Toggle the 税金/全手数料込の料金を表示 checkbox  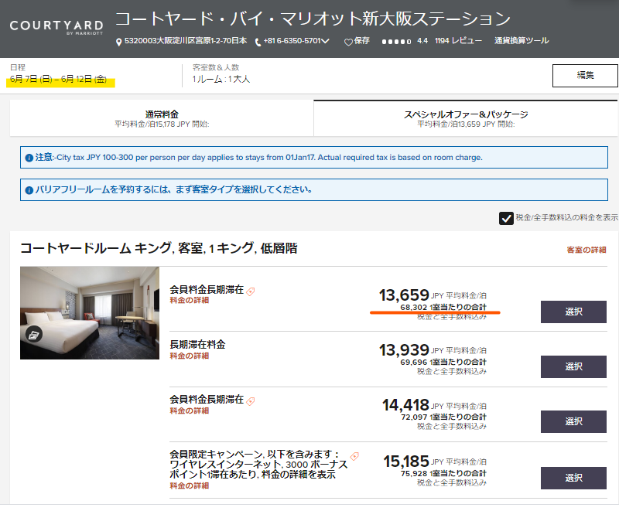point(506,218)
